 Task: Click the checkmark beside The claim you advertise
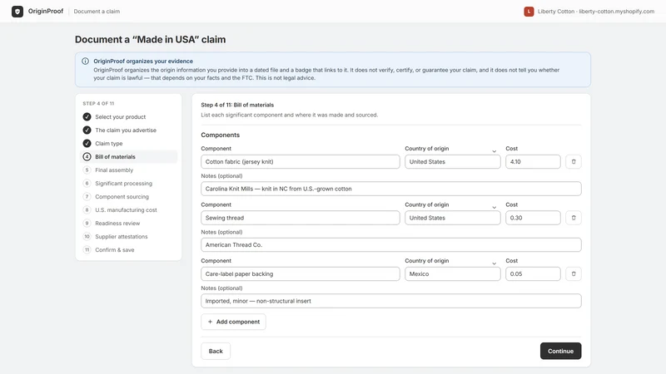pyautogui.click(x=87, y=130)
